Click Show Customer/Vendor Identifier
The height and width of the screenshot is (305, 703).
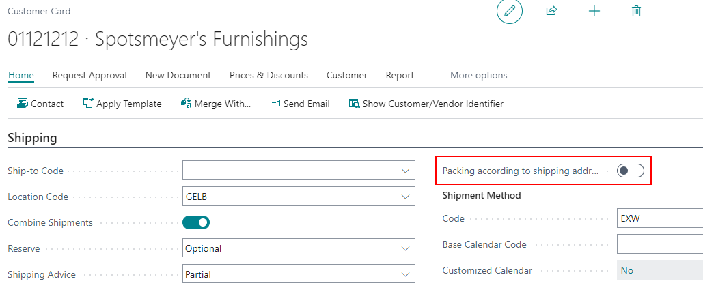pyautogui.click(x=426, y=104)
